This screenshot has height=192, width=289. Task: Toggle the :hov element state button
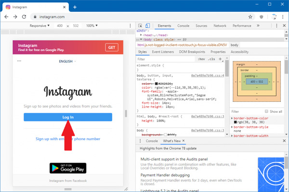pos(201,59)
